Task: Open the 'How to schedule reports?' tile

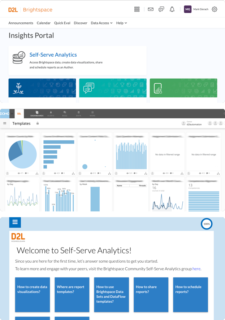Action: coord(190,294)
